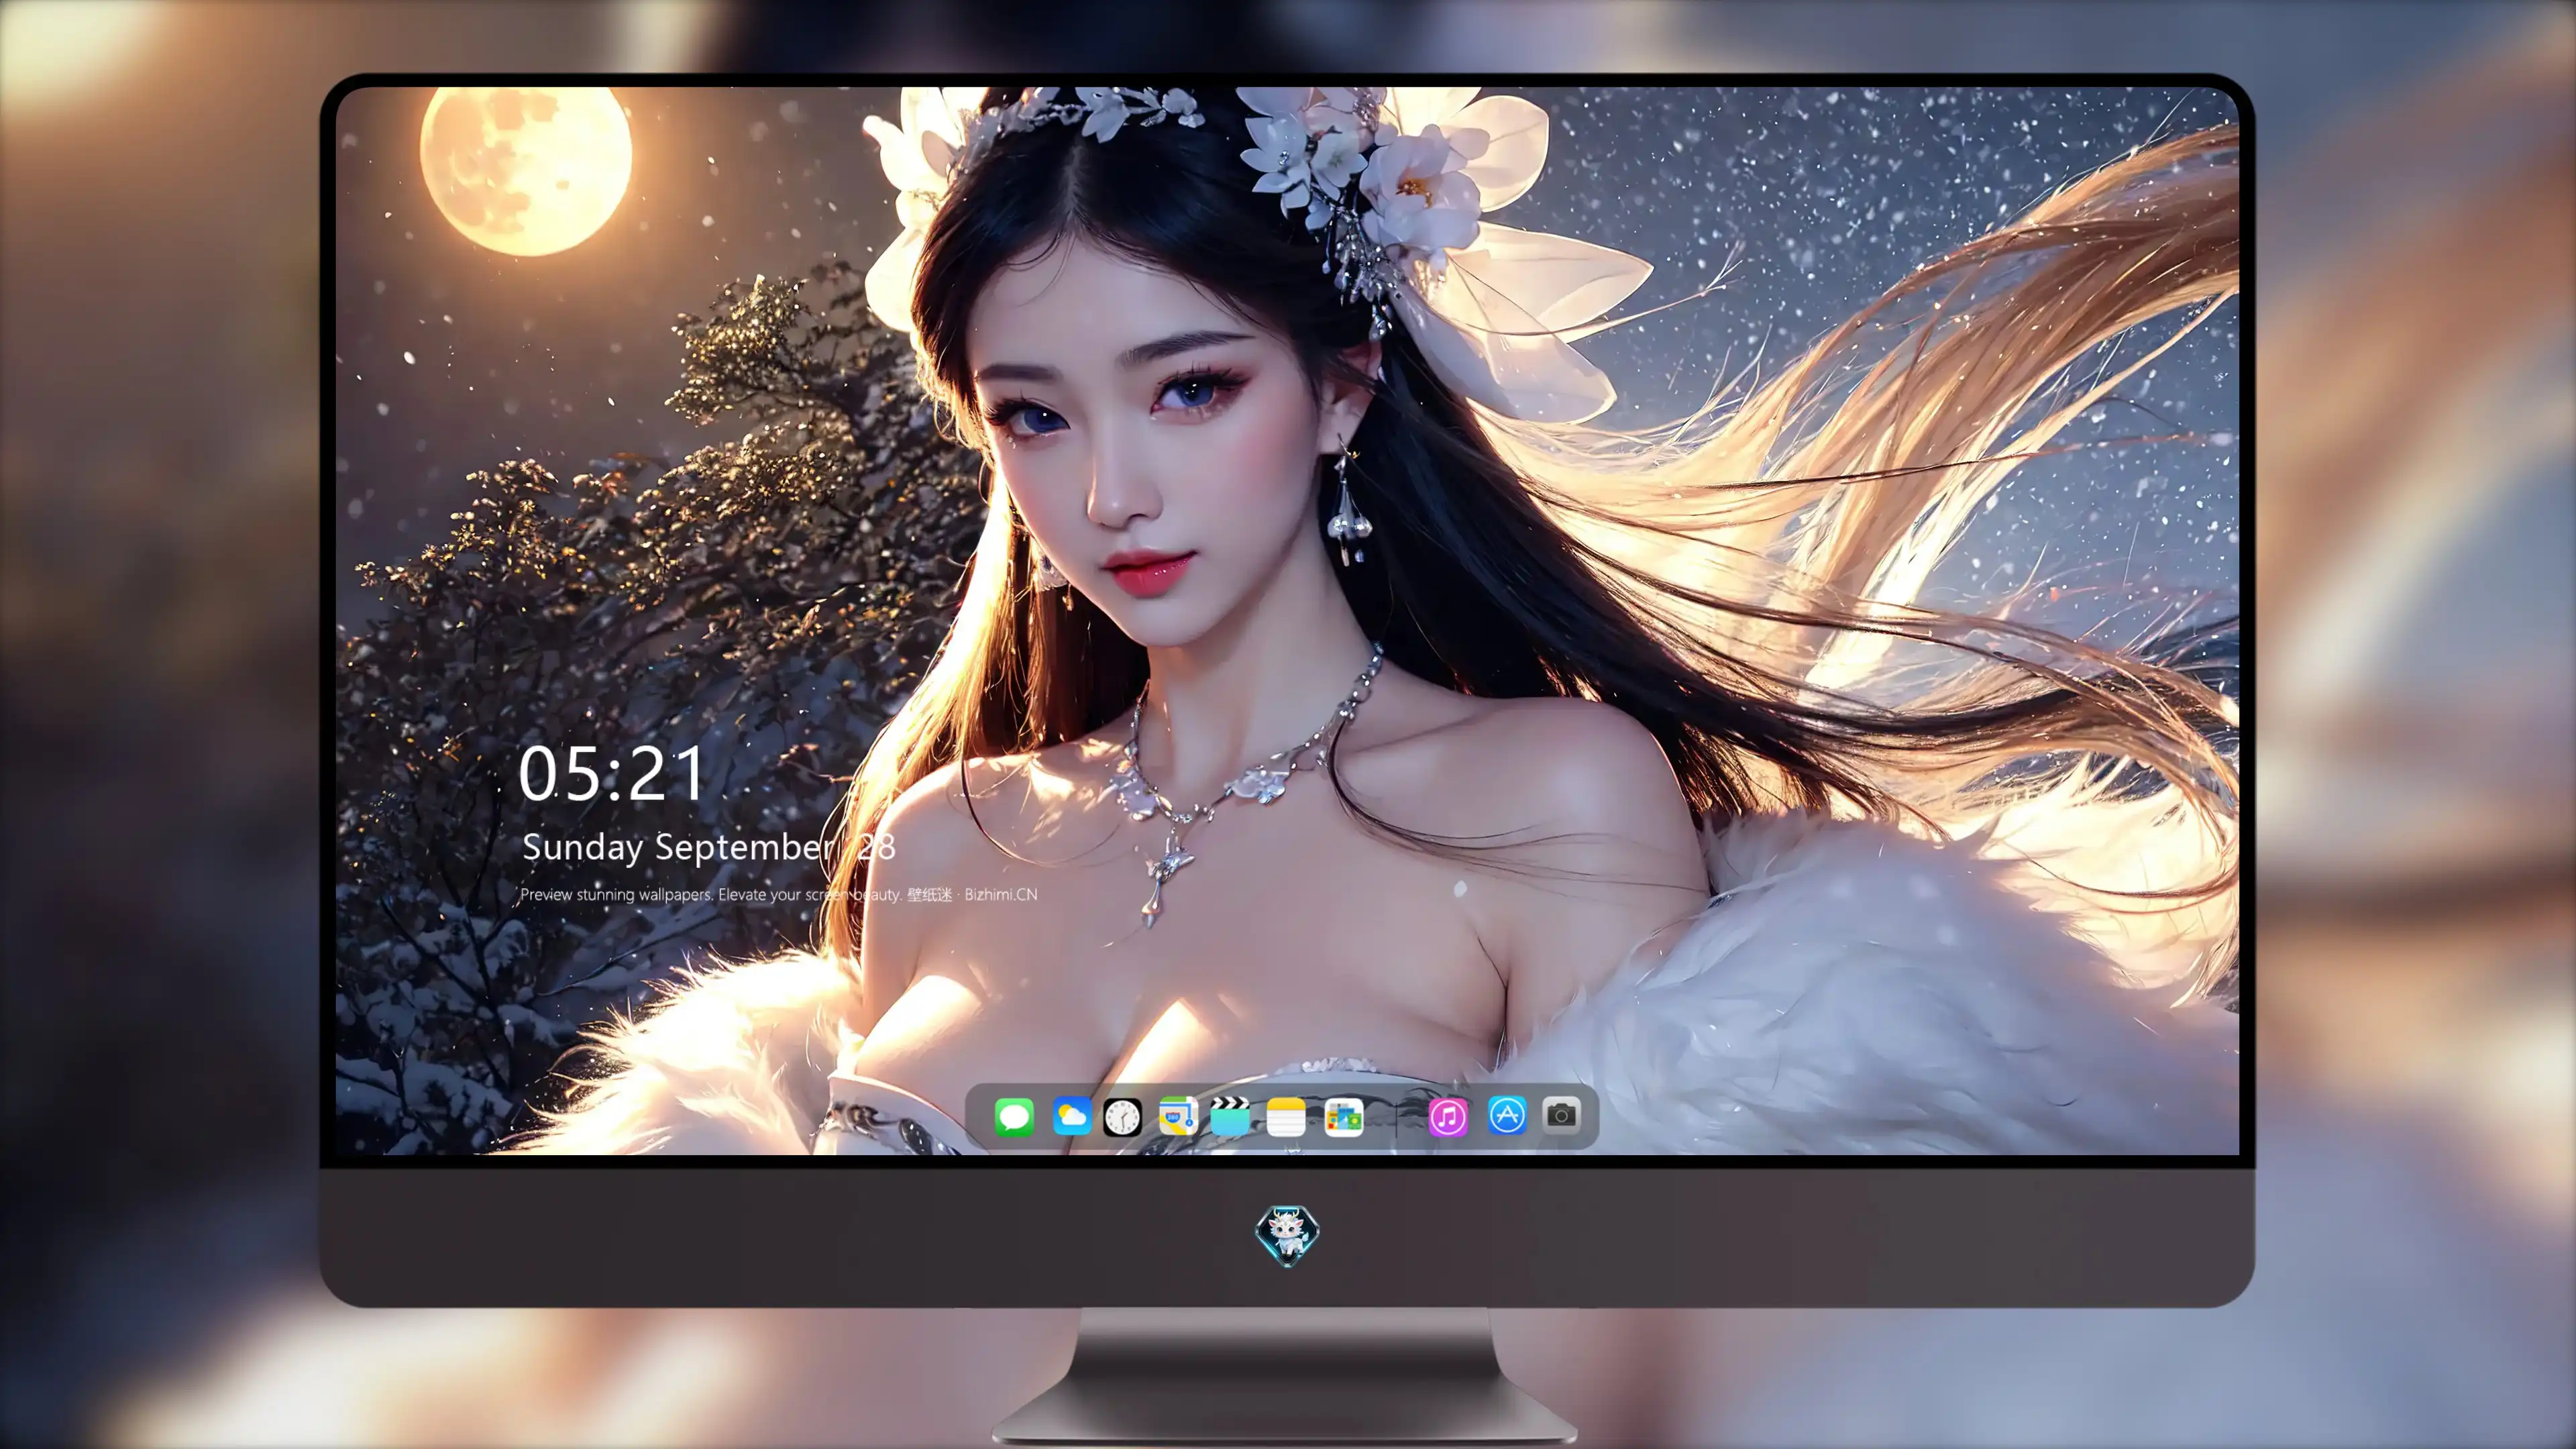Open the App Store icon

coord(1506,1115)
